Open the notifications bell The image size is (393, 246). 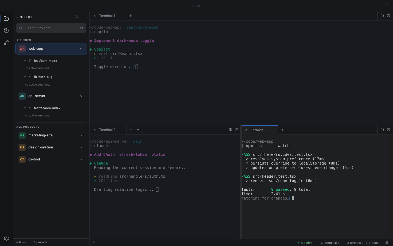387,5
